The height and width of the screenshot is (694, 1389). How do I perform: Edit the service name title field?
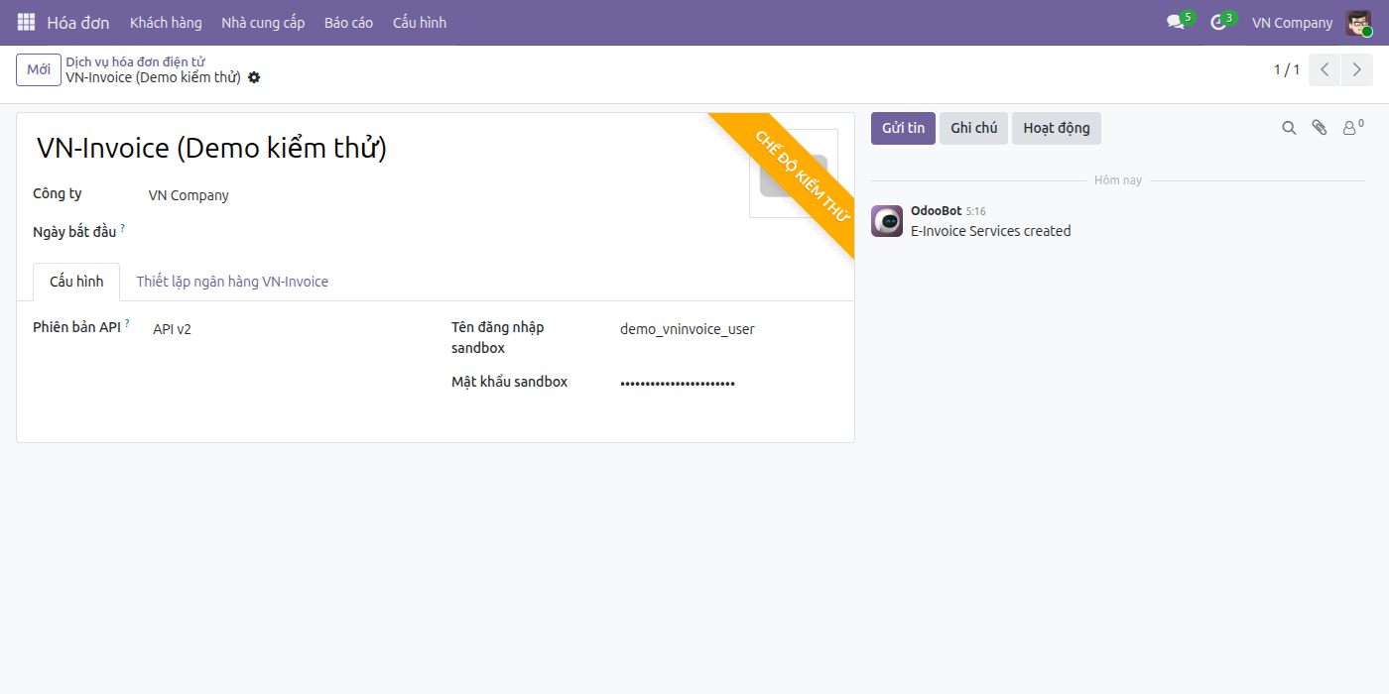point(382,148)
